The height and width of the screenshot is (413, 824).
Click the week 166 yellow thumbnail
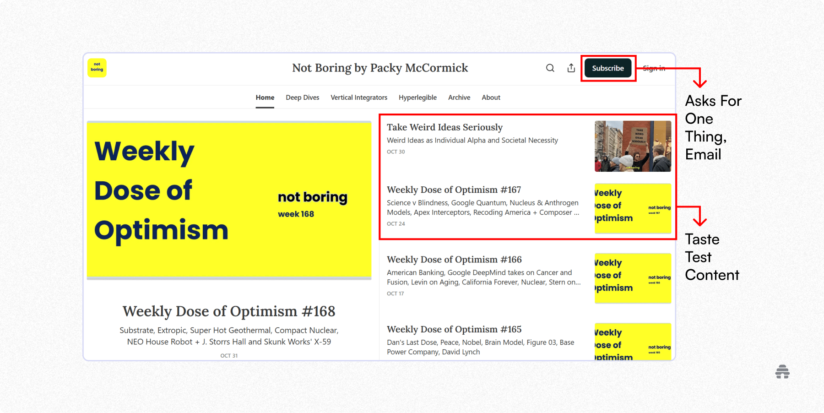633,278
